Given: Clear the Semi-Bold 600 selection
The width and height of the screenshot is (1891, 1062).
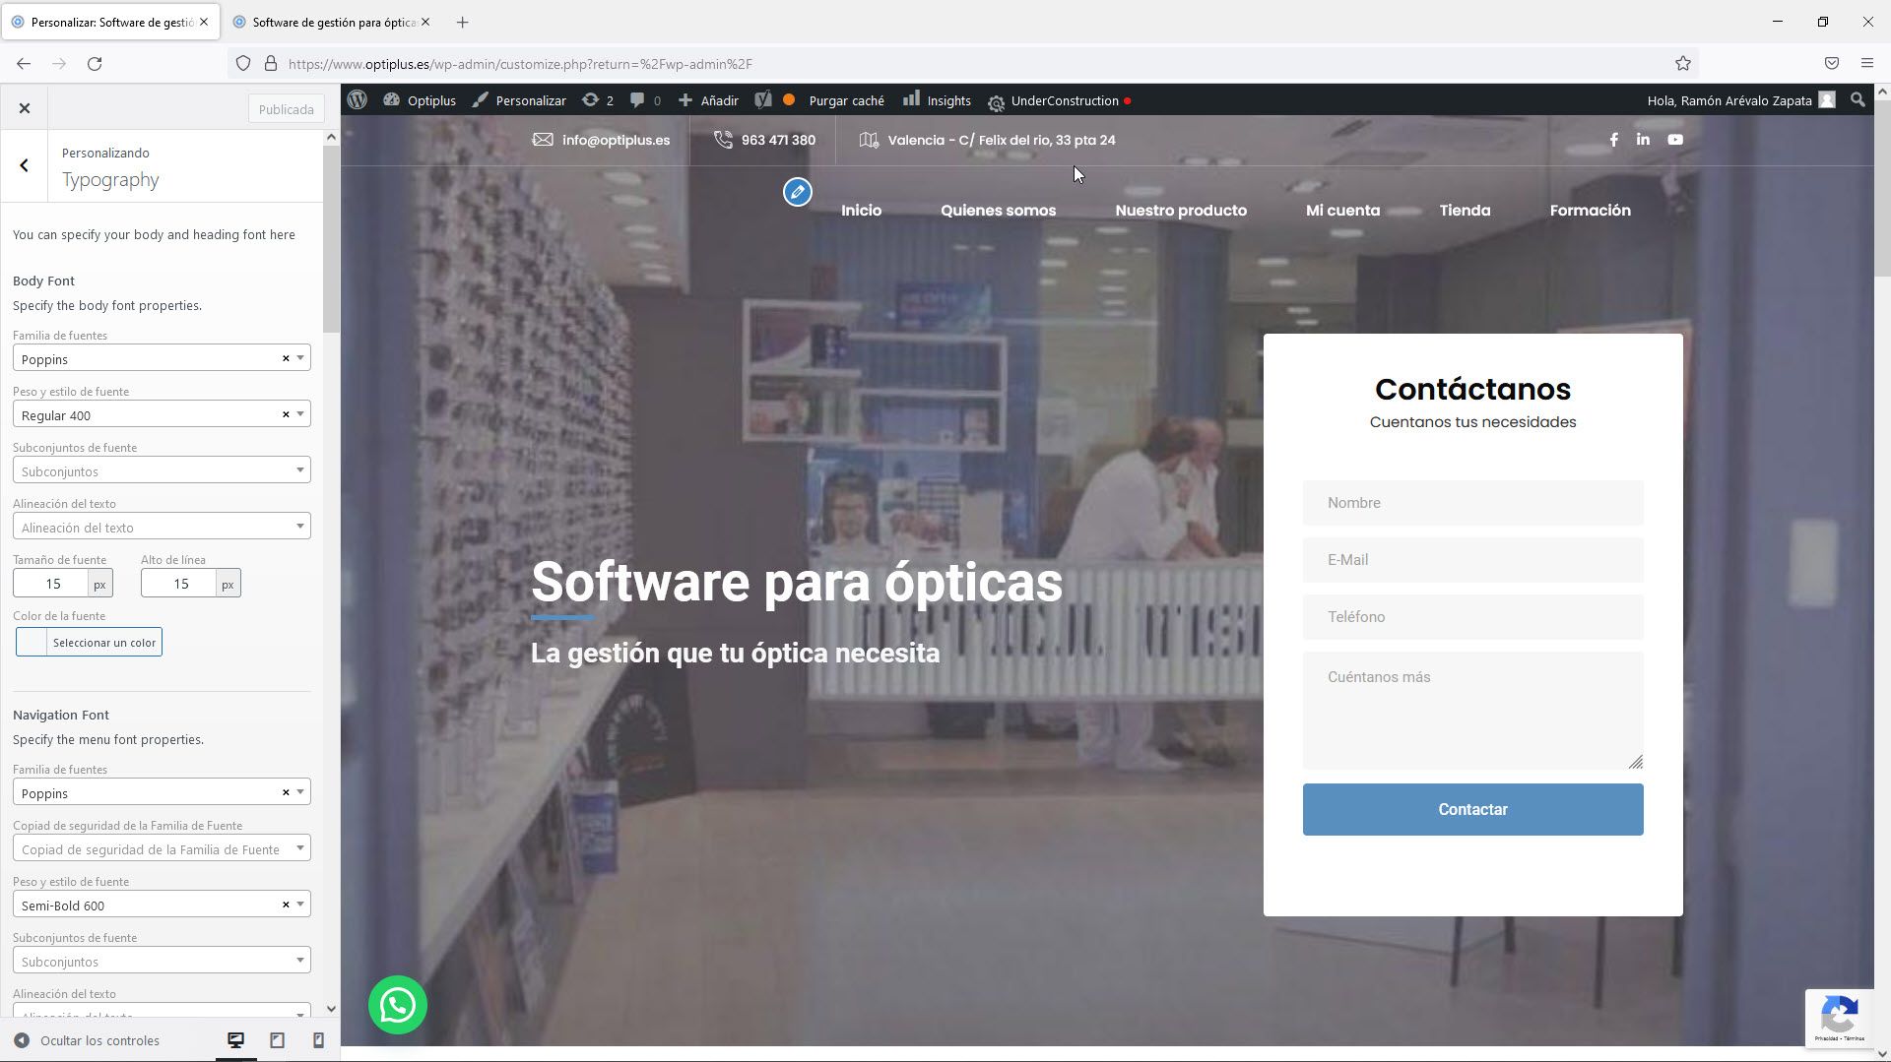Looking at the screenshot, I should tap(286, 905).
